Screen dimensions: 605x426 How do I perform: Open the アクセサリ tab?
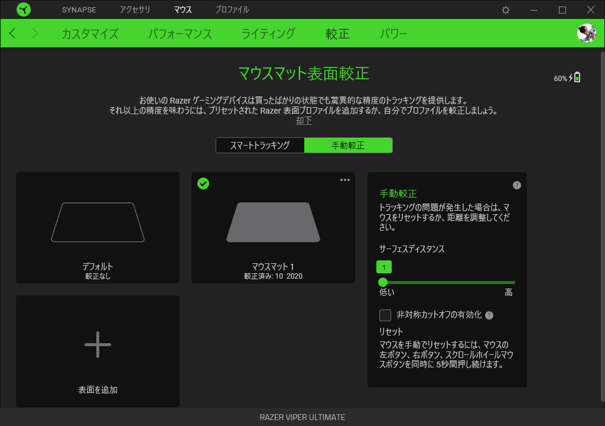[135, 9]
